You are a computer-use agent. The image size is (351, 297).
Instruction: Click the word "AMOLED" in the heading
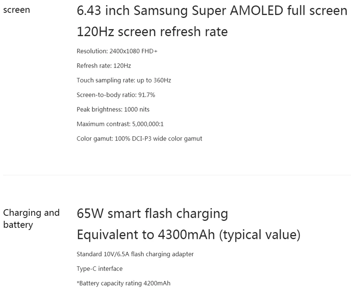257,11
